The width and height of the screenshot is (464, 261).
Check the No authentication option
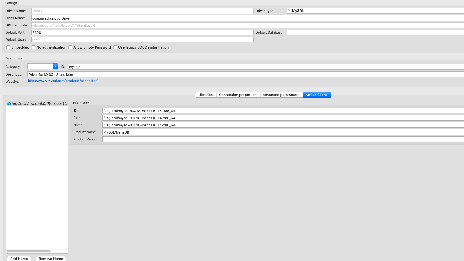click(x=33, y=47)
